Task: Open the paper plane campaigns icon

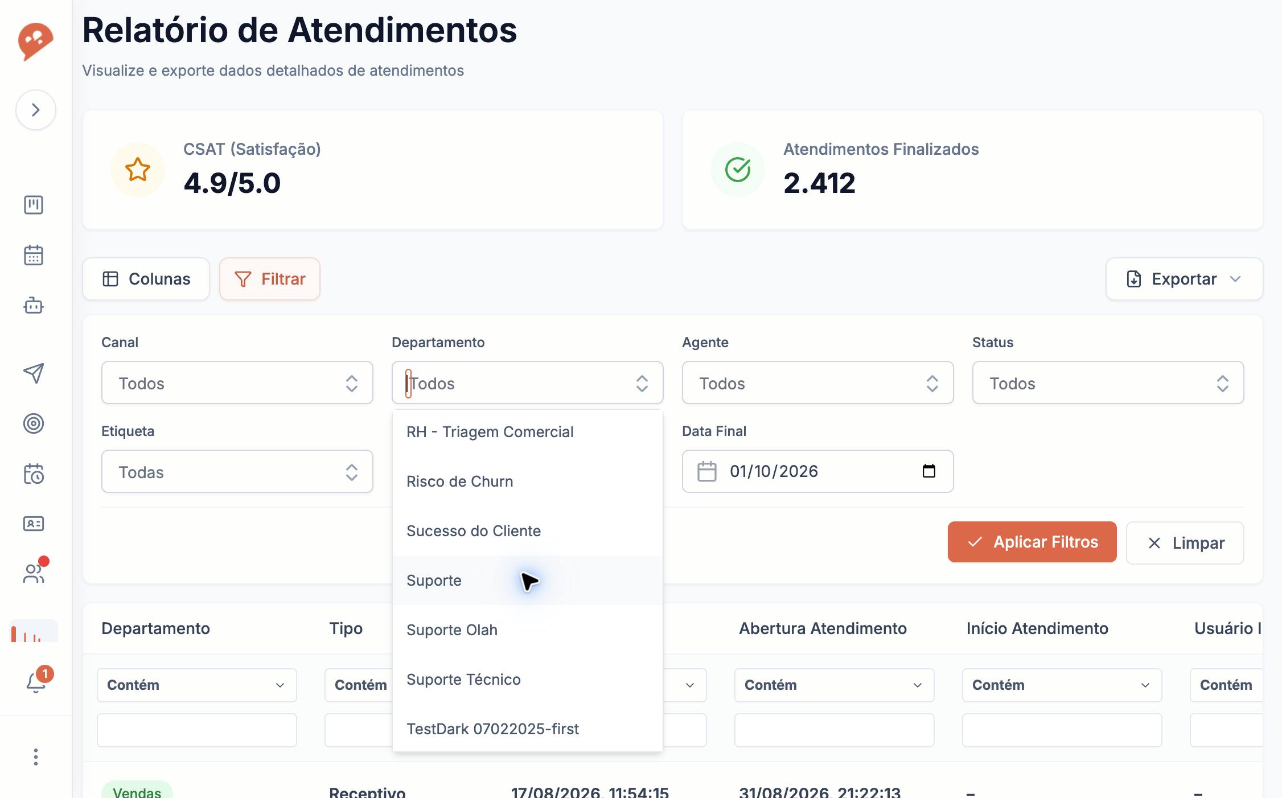Action: coord(34,373)
